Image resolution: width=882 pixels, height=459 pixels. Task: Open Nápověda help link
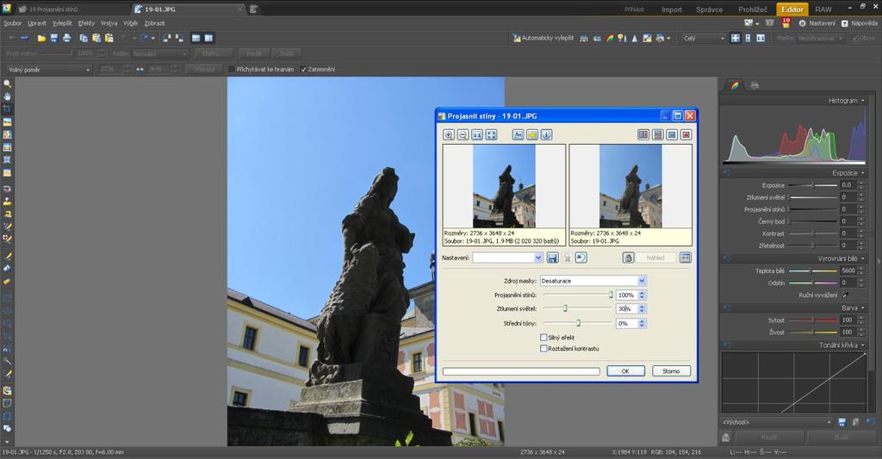(860, 23)
